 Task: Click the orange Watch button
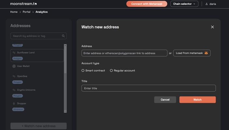click(197, 100)
